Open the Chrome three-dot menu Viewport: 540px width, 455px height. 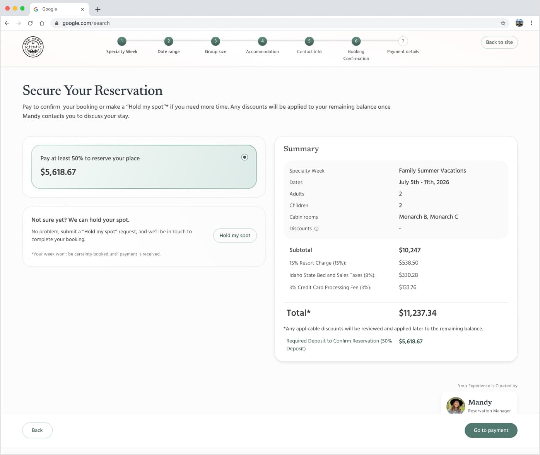531,23
